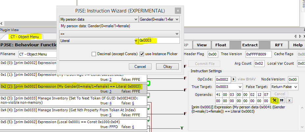This screenshot has height=132, width=305.
Task: Click the Help button
Action: click(298, 45)
